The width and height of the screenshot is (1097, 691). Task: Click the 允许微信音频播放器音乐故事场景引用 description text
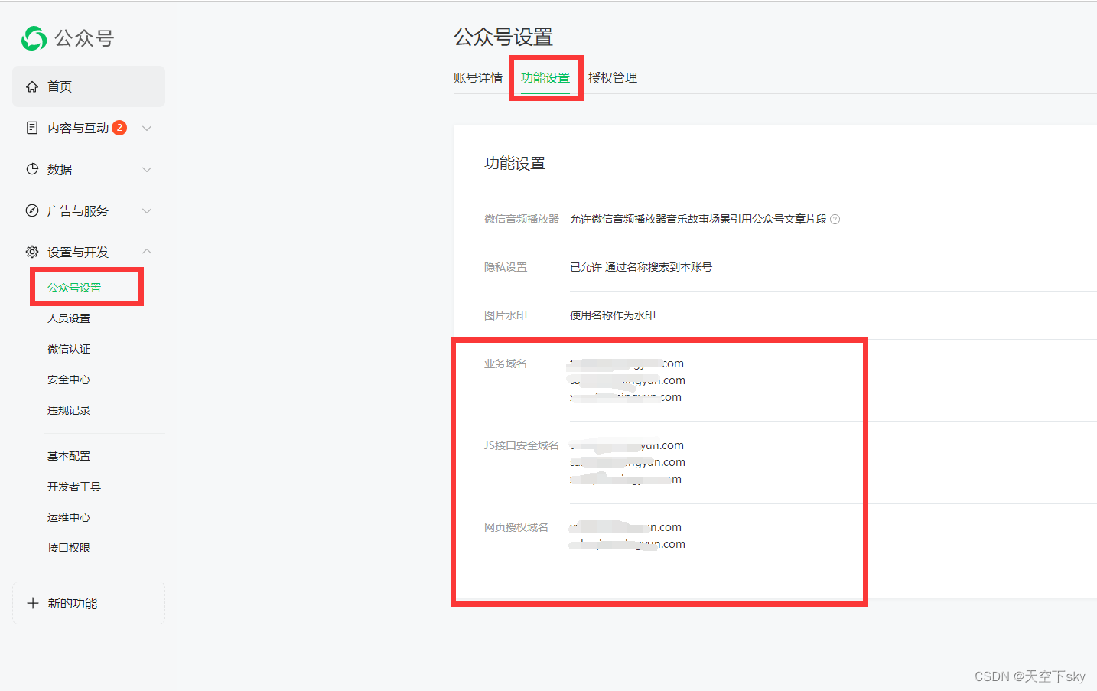click(698, 219)
